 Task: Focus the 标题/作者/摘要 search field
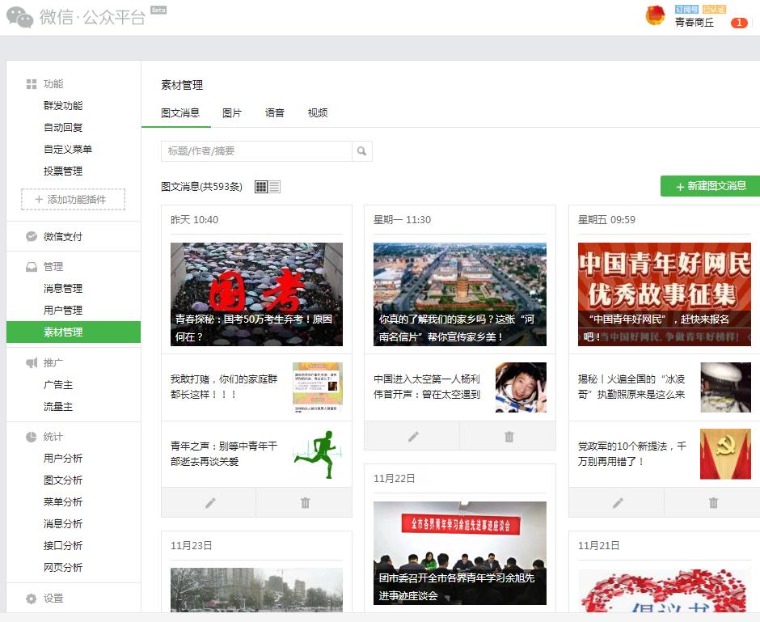coord(256,151)
